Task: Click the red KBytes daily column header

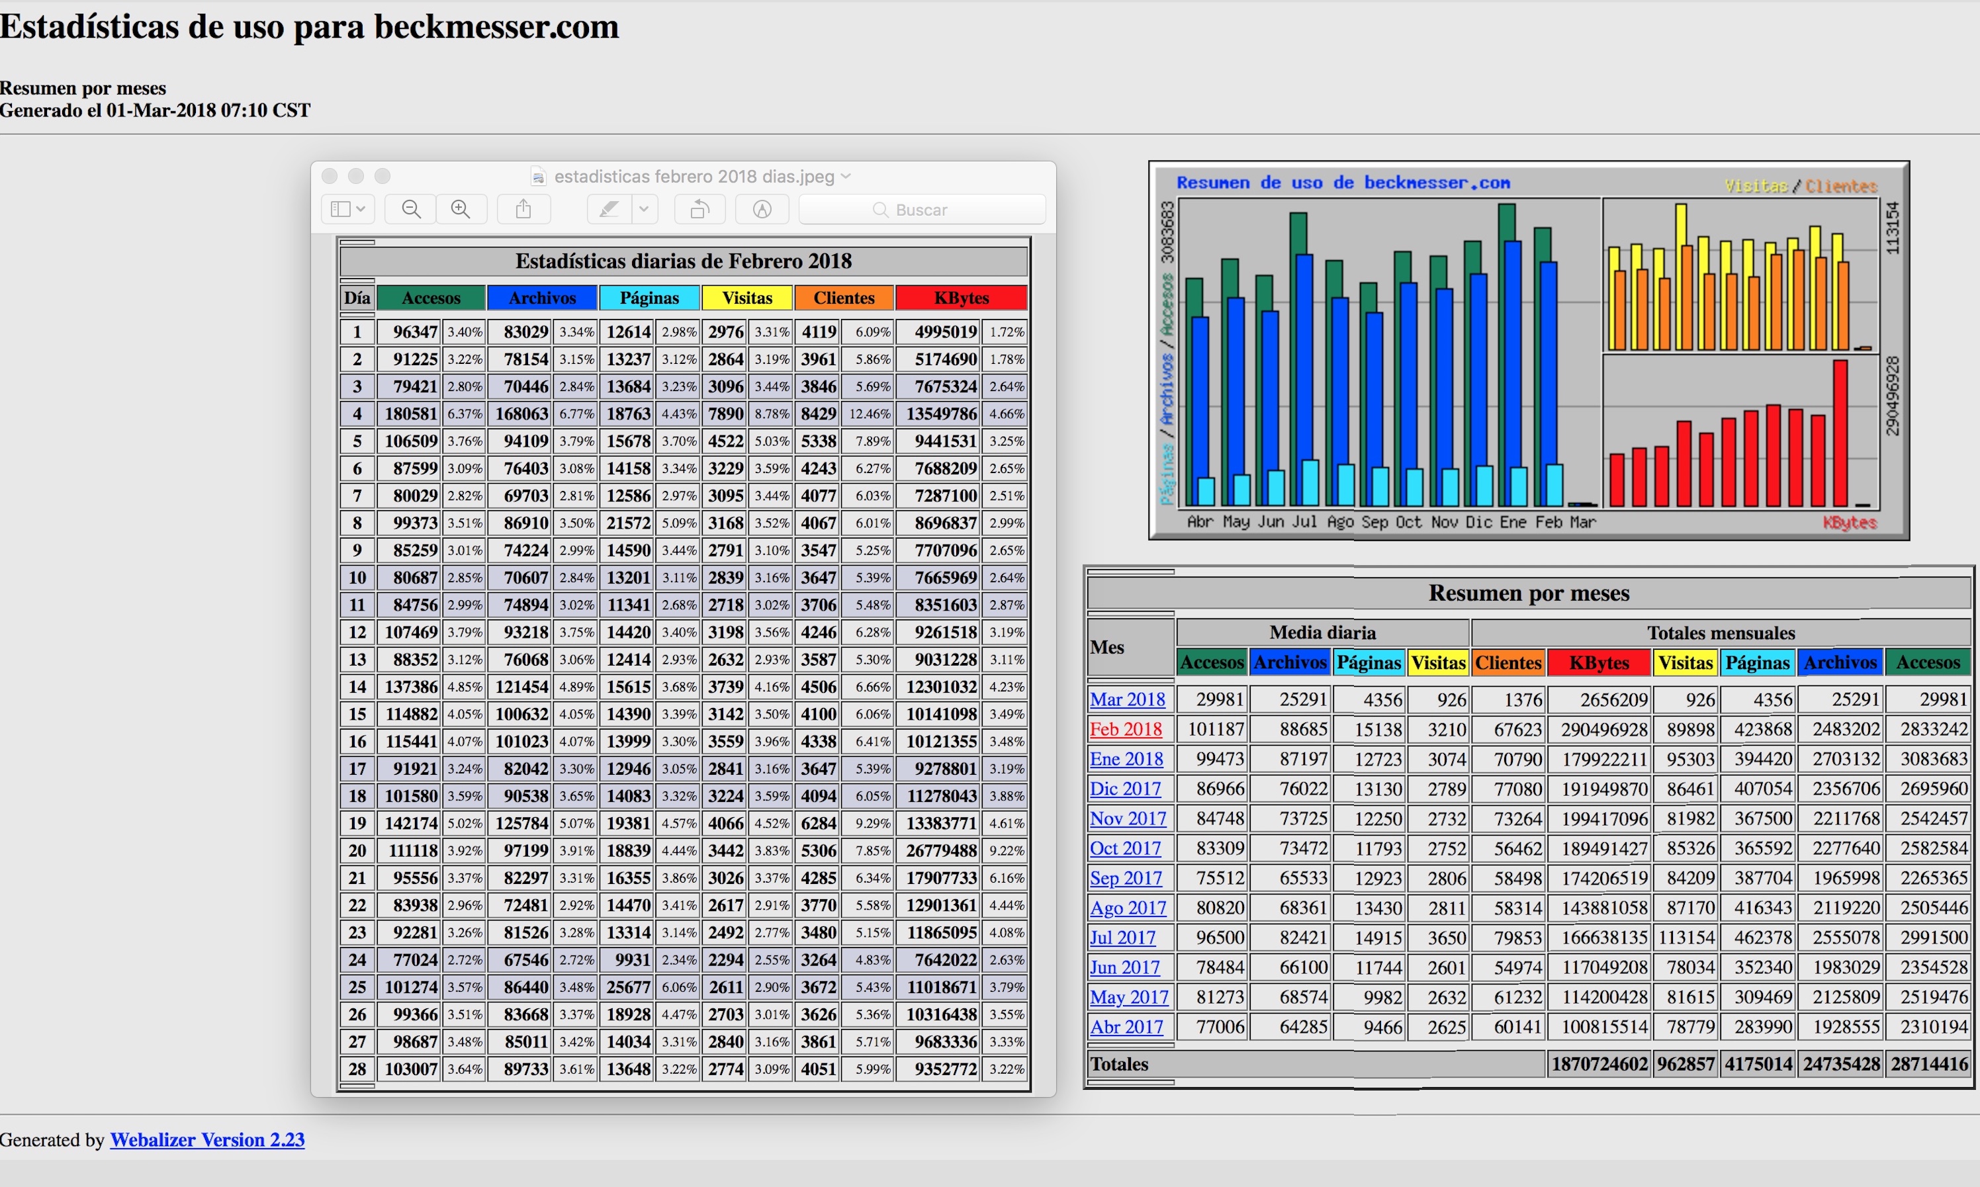Action: 961,298
